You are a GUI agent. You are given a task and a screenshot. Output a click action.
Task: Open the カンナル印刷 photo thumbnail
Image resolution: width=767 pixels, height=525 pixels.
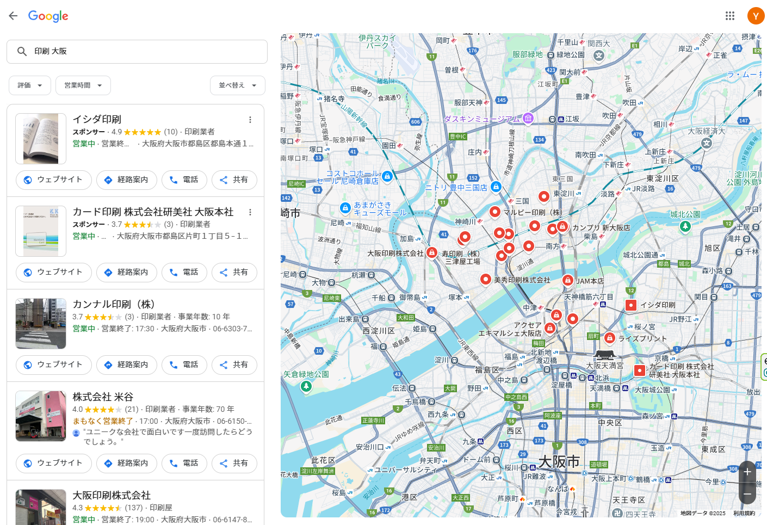pos(41,324)
